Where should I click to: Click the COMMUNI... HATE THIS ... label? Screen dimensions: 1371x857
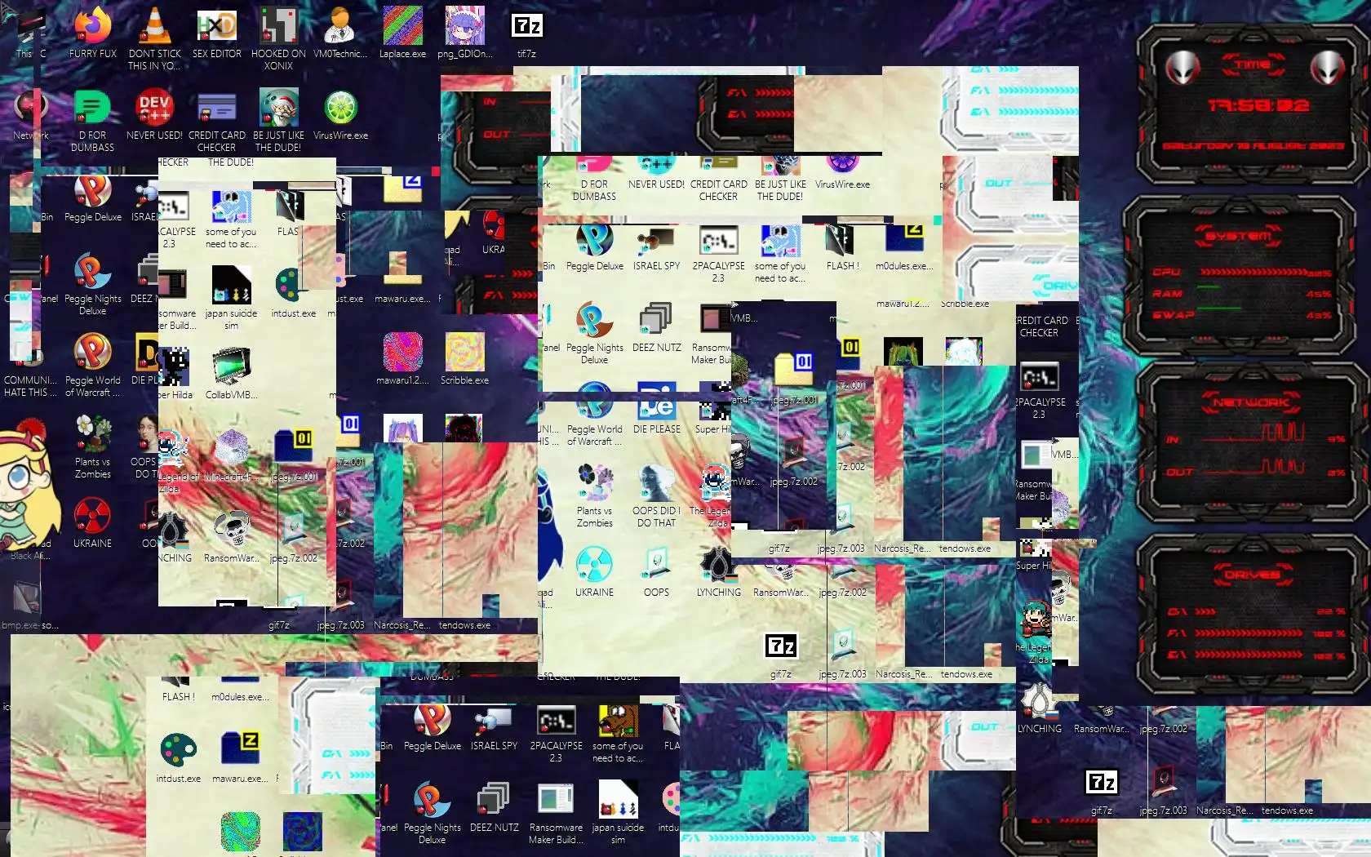click(x=31, y=386)
